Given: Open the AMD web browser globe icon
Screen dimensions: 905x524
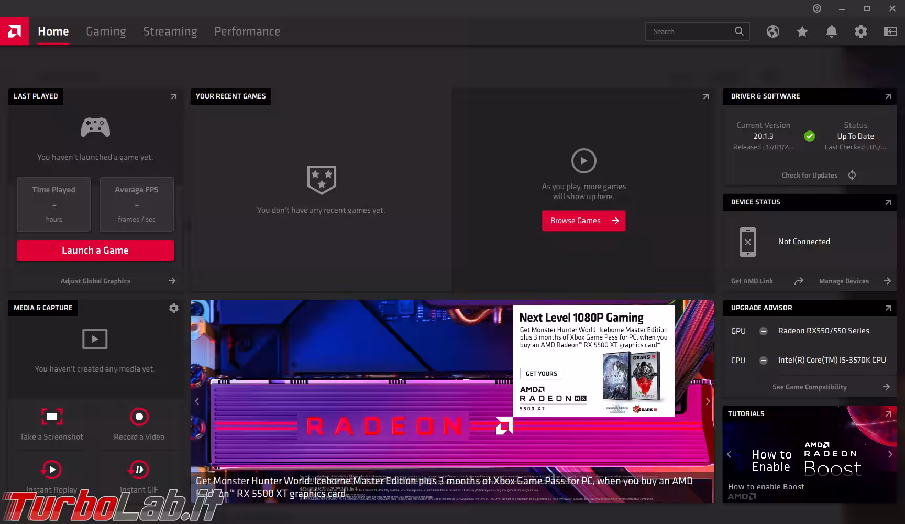Looking at the screenshot, I should coord(772,31).
